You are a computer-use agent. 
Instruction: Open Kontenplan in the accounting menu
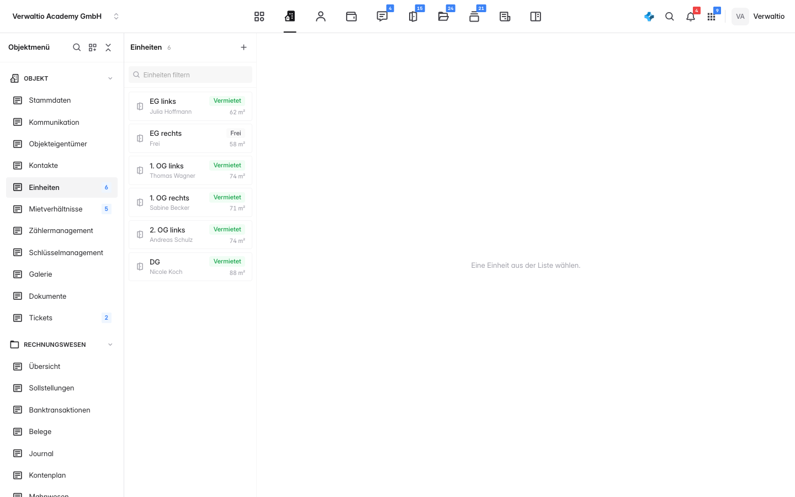(x=62, y=475)
